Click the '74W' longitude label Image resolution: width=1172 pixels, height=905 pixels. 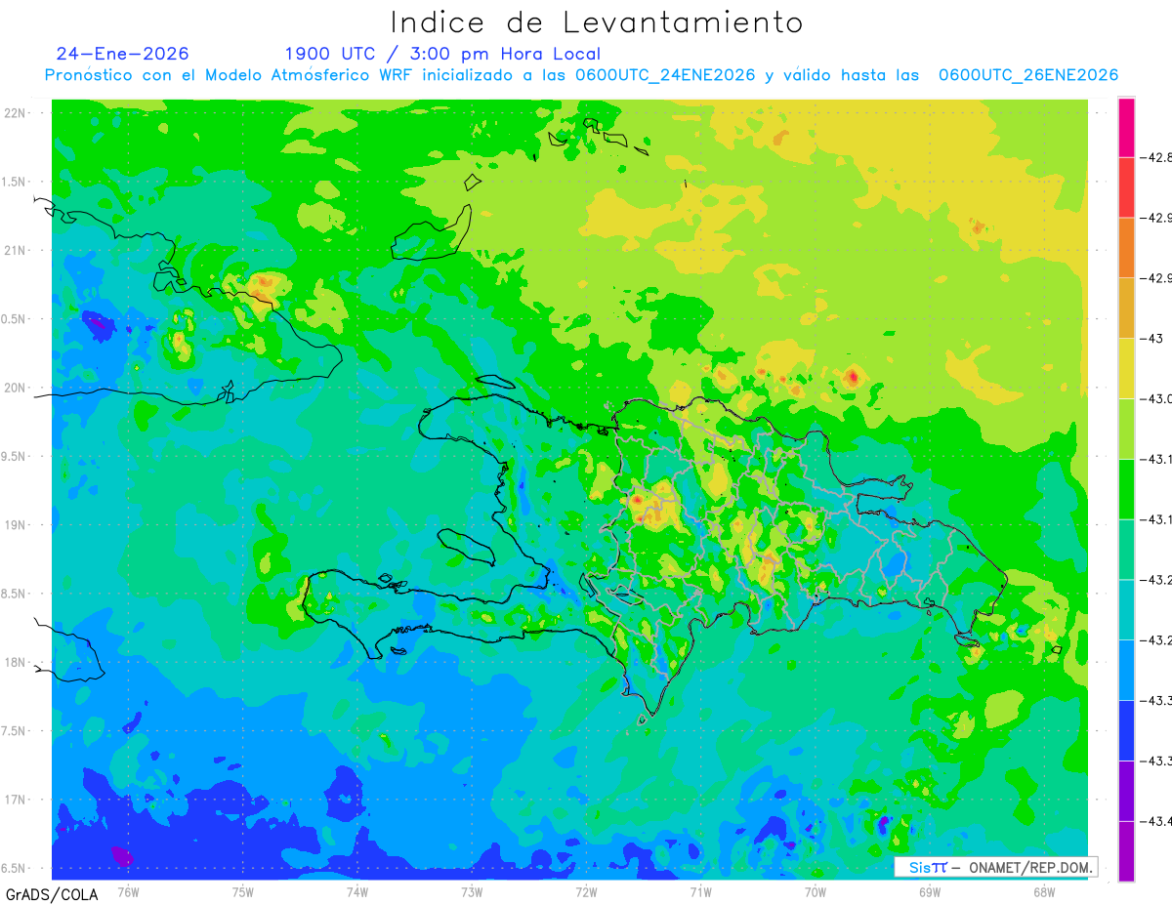point(357,892)
